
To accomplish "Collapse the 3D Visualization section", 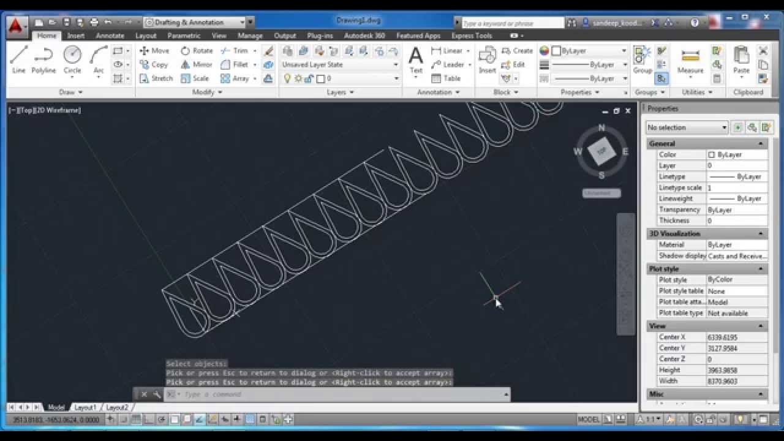I will click(761, 233).
